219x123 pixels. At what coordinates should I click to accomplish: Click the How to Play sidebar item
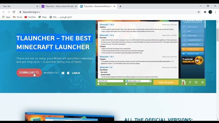click(192, 27)
